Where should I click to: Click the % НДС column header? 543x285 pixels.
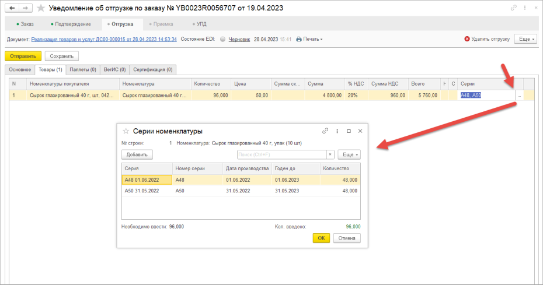click(x=356, y=84)
